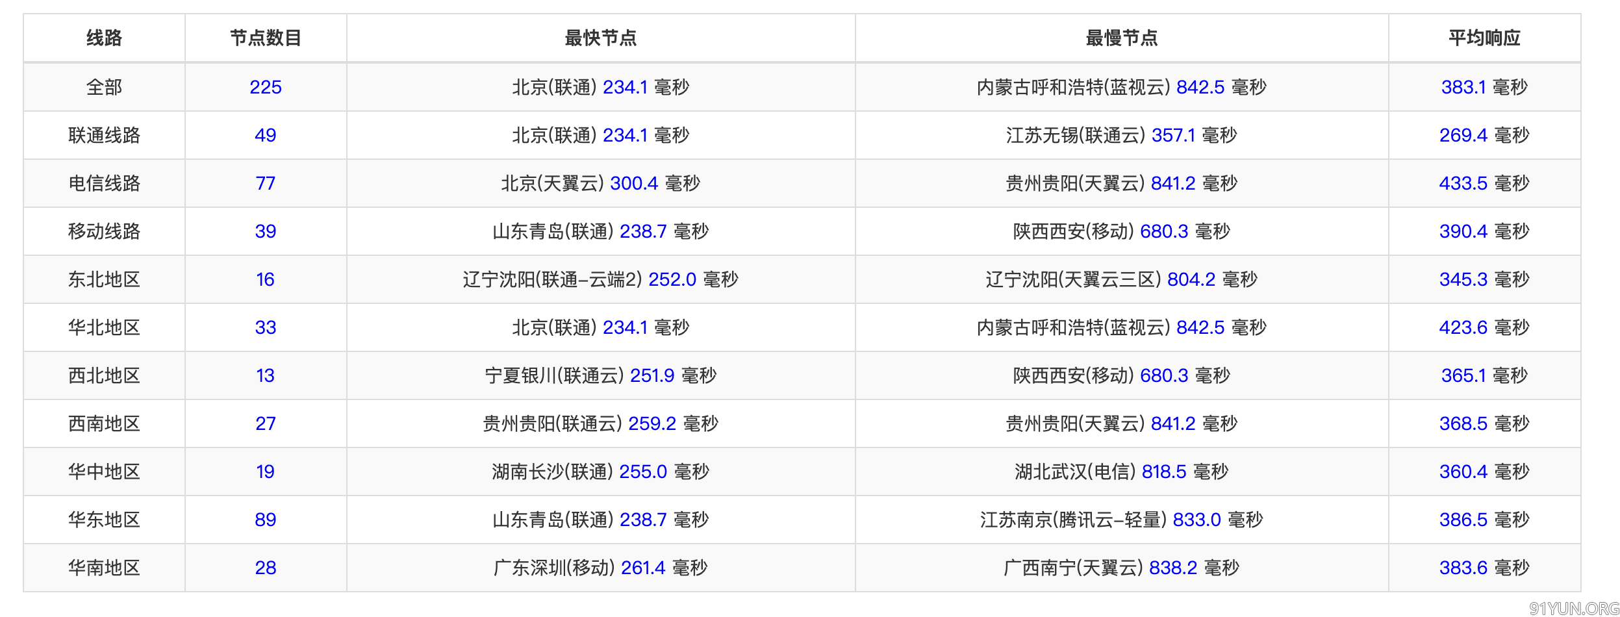
Task: Click the 最快节点 column header
Action: tap(601, 38)
